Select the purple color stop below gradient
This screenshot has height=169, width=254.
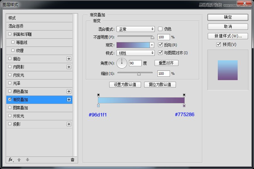click(x=184, y=106)
